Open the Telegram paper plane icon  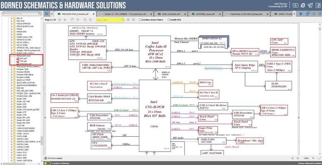pos(310,5)
